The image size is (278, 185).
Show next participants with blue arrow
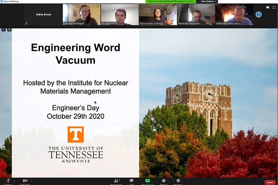[x=258, y=14]
